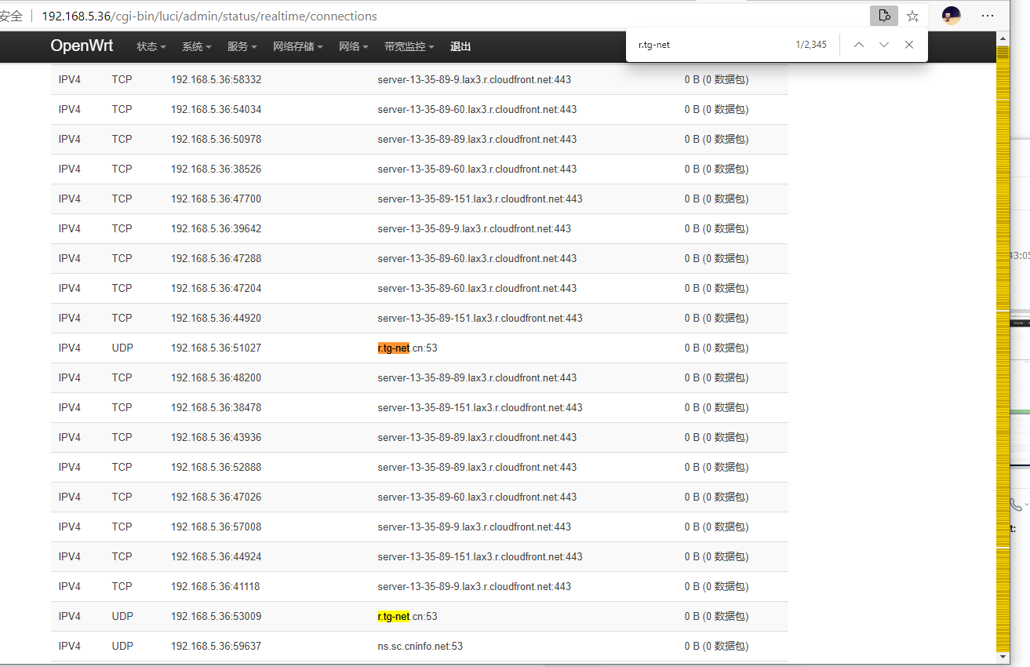Select the highlighted r.tg-net.cn:53 search match
The height and width of the screenshot is (667, 1030).
tap(392, 347)
